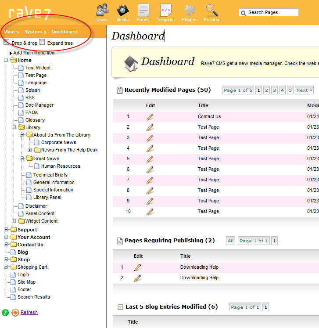Select Search Results in the tree
The image size is (319, 328).
click(x=34, y=297)
